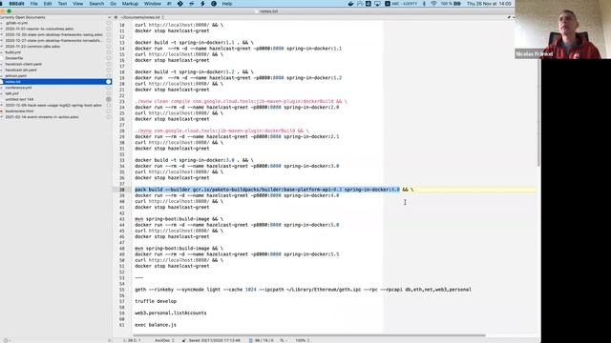Open the File menu
Screen dimensions: 611x343
click(x=34, y=4)
